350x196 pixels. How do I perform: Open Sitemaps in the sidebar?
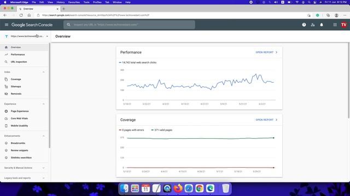click(24, 87)
